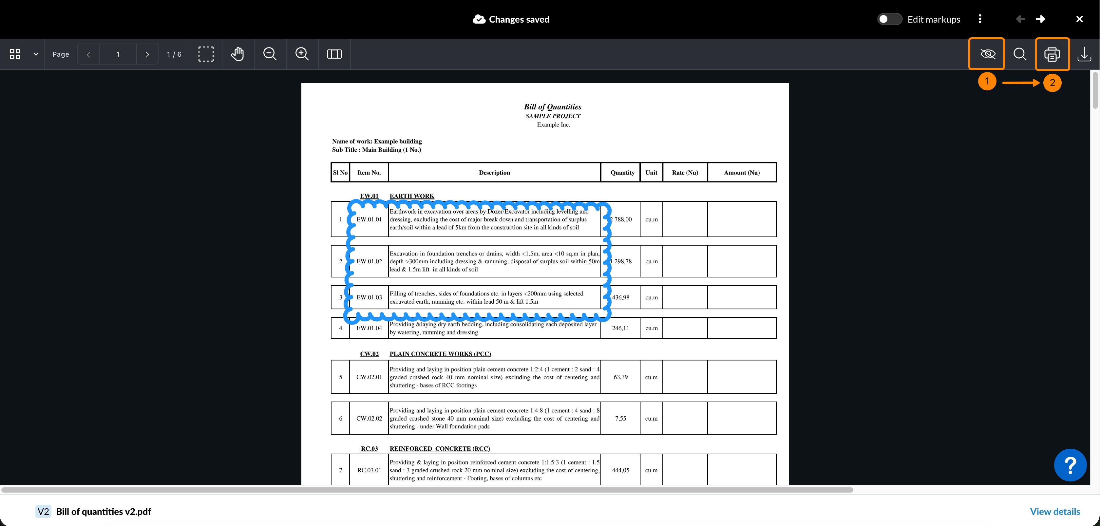
Task: Navigate to the next file arrow
Action: tap(1040, 19)
